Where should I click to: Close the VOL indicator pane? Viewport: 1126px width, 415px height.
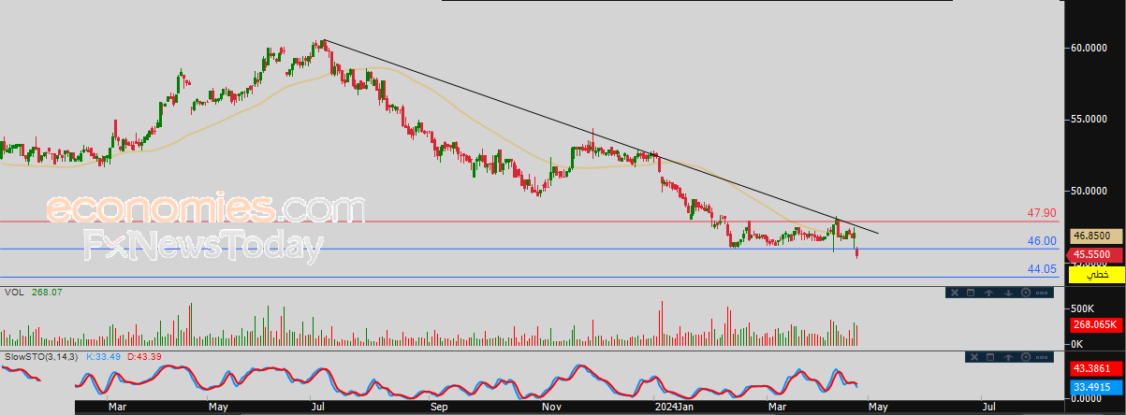pyautogui.click(x=955, y=293)
